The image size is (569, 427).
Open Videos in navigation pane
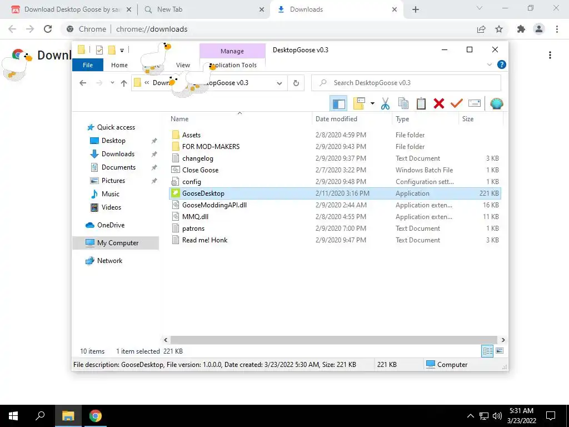tap(111, 207)
